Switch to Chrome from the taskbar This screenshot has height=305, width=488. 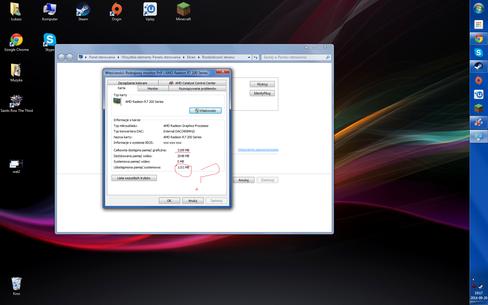tap(479, 38)
